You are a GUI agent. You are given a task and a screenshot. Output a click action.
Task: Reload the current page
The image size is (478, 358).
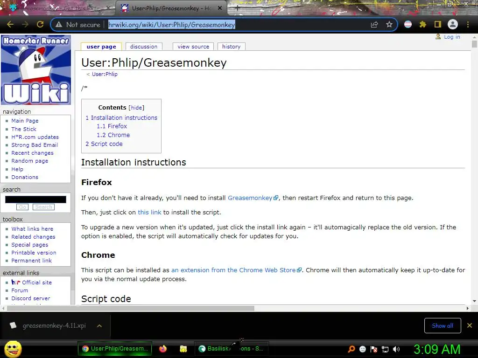click(40, 24)
